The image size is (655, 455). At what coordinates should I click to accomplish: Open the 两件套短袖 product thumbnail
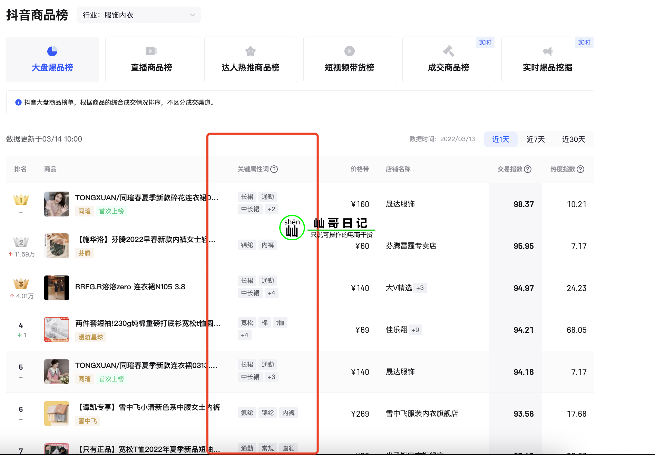pos(57,330)
